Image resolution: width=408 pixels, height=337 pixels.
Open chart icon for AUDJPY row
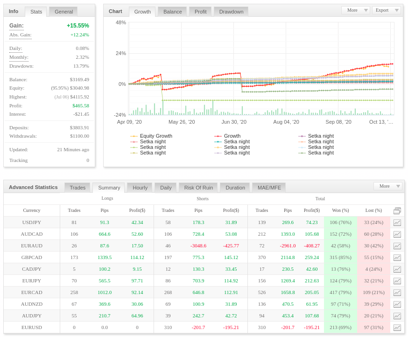397,316
